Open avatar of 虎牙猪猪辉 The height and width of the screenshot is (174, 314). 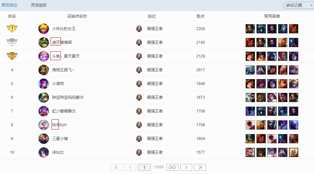pyautogui.click(x=44, y=43)
